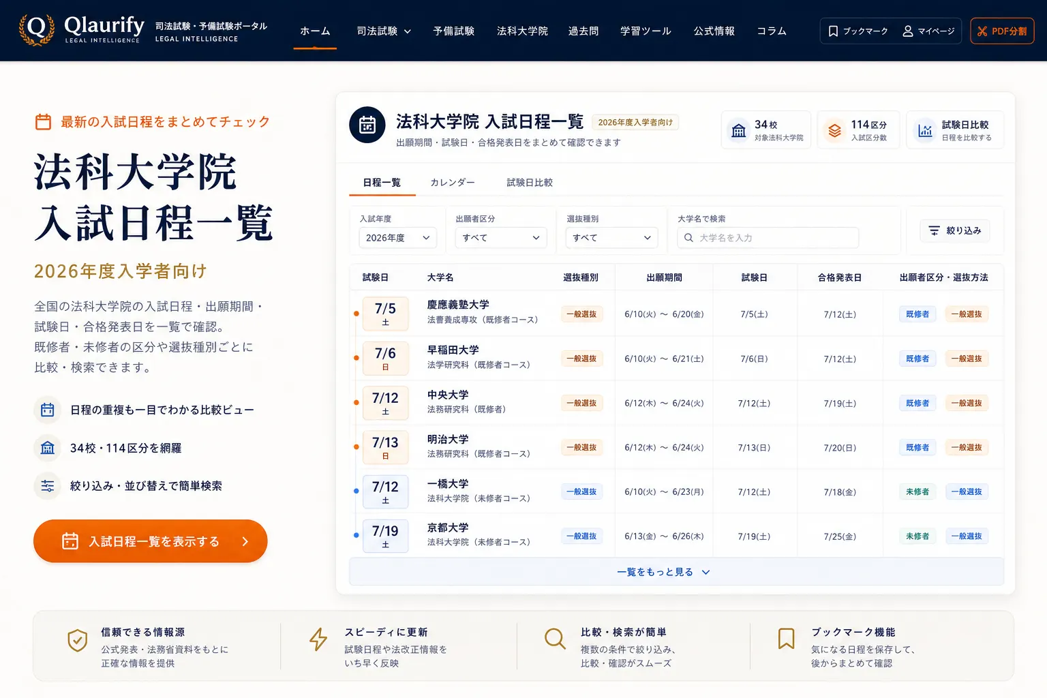Click 7/25(金) in the 京都大学 row
1047x698 pixels.
(x=840, y=536)
